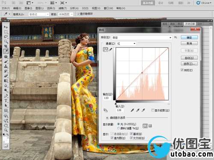Toggle Quick Mask mode at toolbox bottom
Screen dimensions: 214x160
tap(6, 145)
